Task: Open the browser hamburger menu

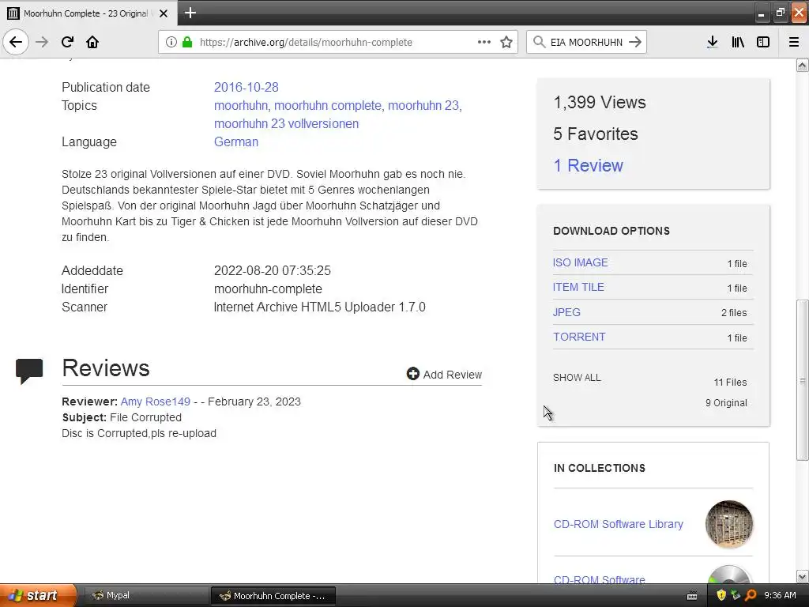Action: click(x=793, y=42)
